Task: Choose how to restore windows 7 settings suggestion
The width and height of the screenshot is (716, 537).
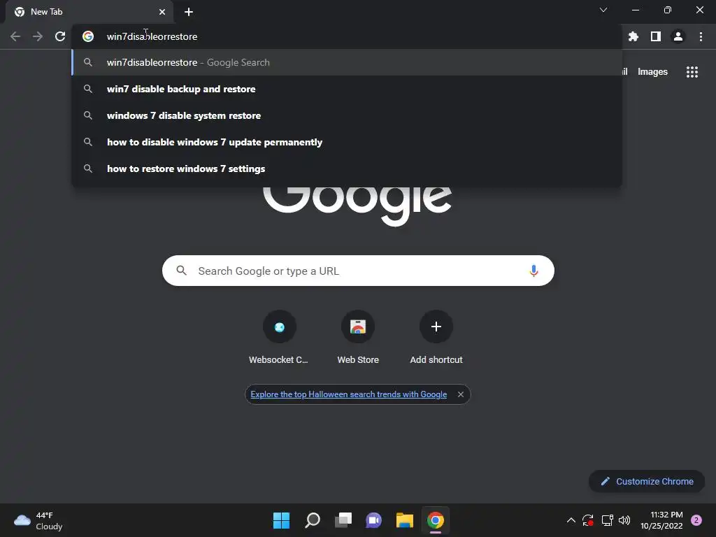Action: [347, 169]
